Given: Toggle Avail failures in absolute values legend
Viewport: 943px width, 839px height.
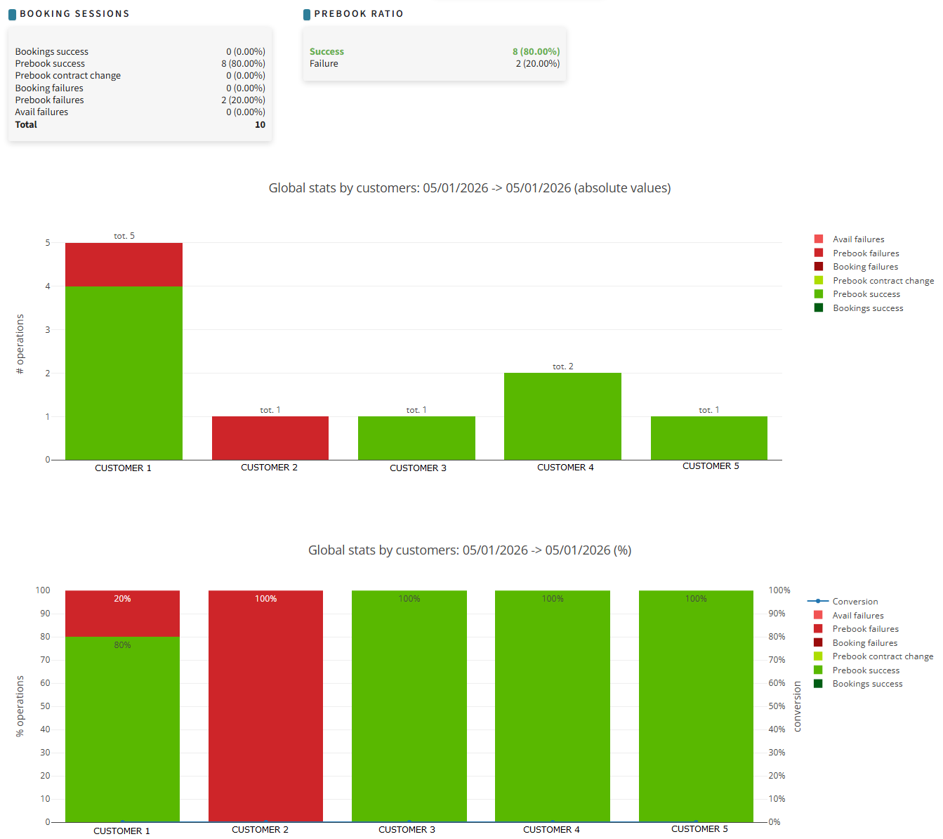Looking at the screenshot, I should (x=858, y=239).
